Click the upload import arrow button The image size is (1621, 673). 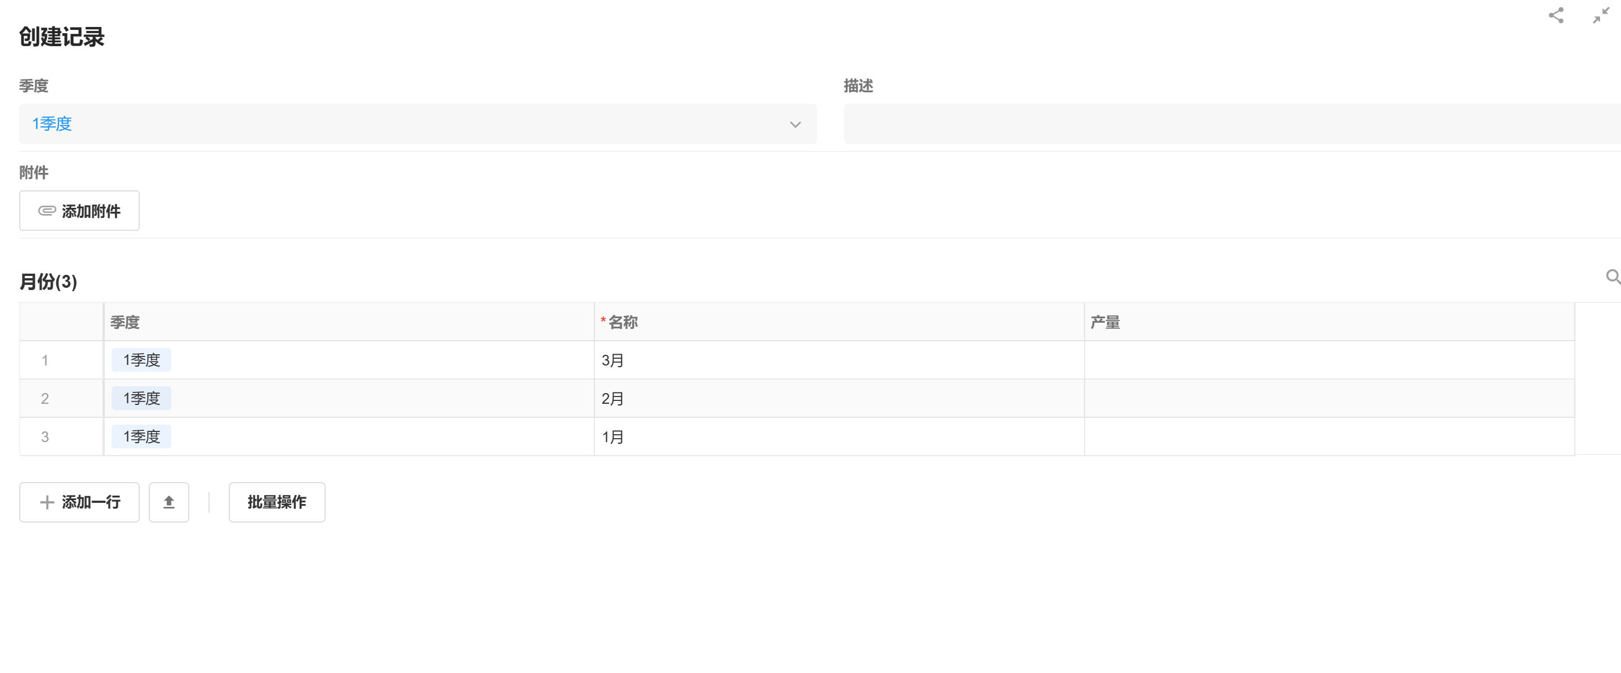[x=168, y=502]
